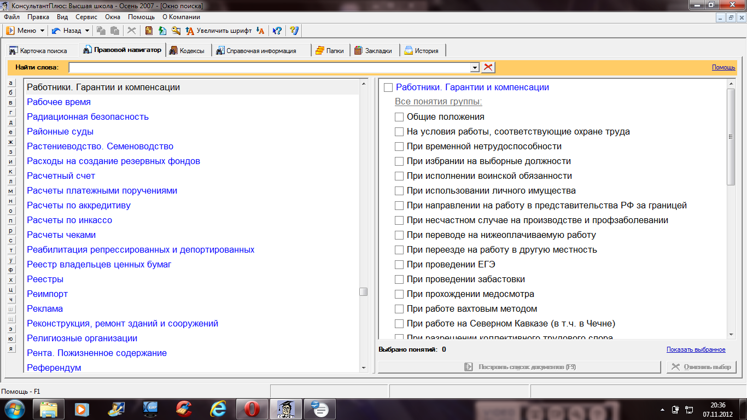Open the Папки tab
This screenshot has height=420, width=747.
330,50
